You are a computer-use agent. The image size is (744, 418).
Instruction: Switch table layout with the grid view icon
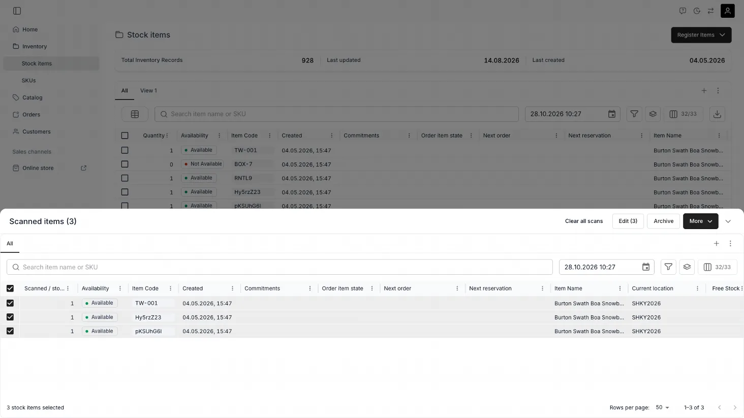pos(135,114)
